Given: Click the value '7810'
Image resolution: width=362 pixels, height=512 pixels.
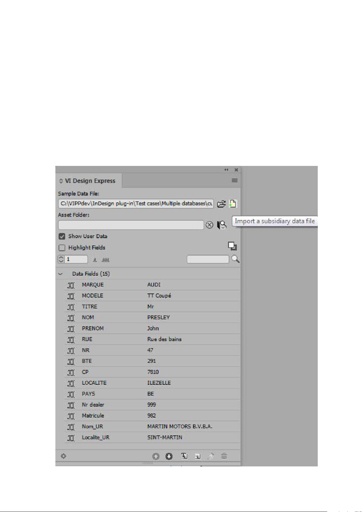Looking at the screenshot, I should tap(153, 372).
